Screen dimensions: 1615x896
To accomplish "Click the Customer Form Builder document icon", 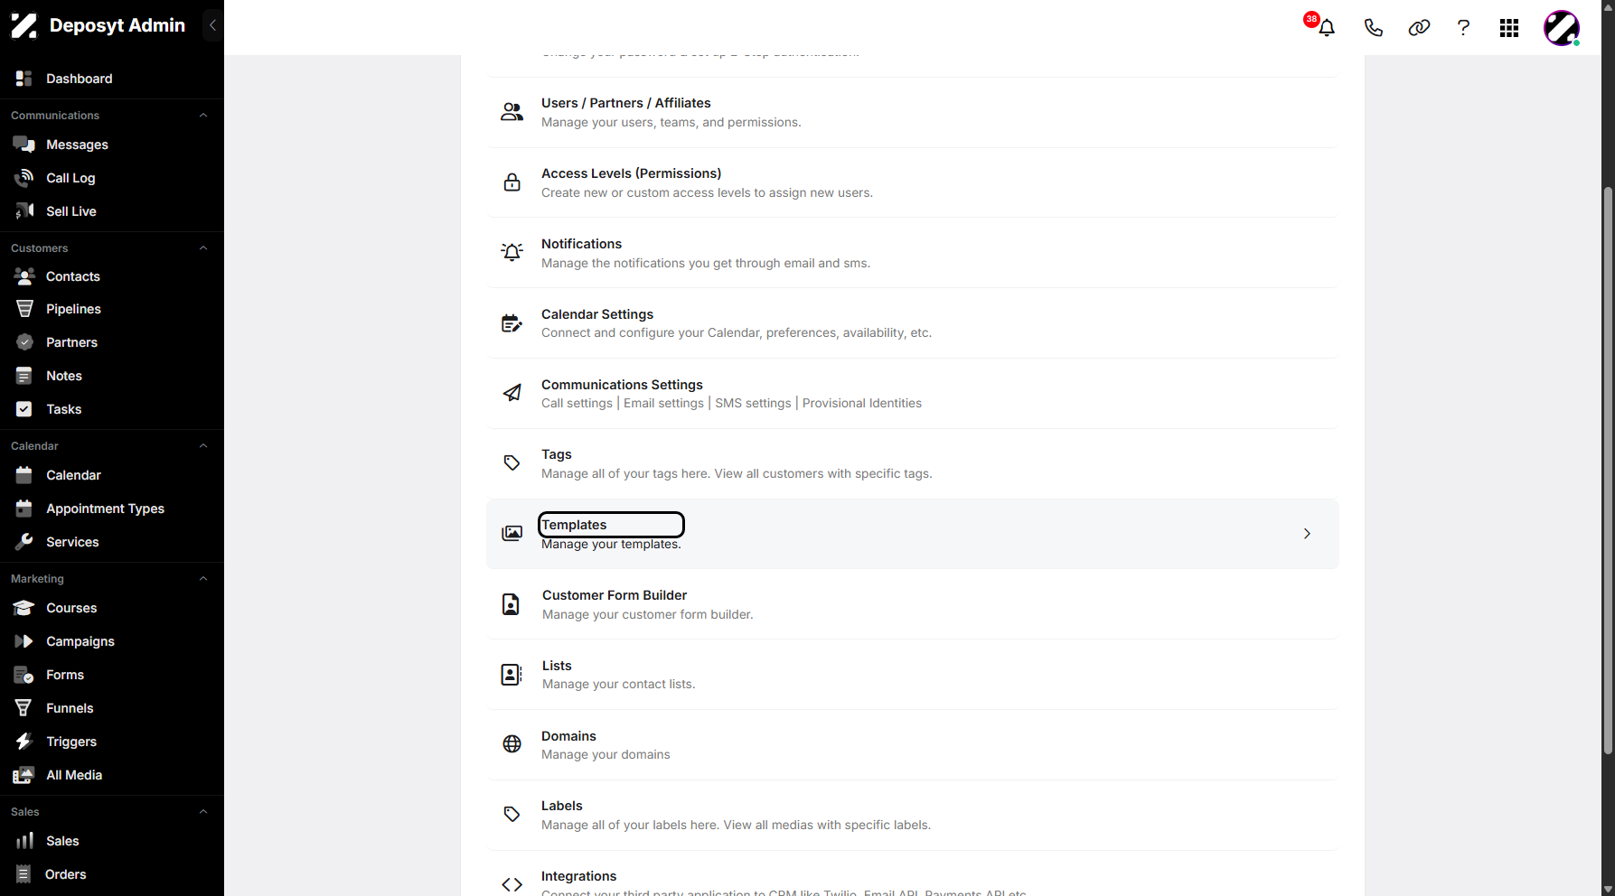I will [511, 604].
